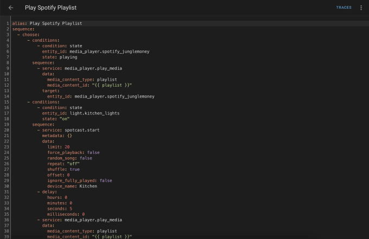Viewport: 369px width, 239px height.
Task: Click line number 31 in the gutter
Action: pos(7,192)
